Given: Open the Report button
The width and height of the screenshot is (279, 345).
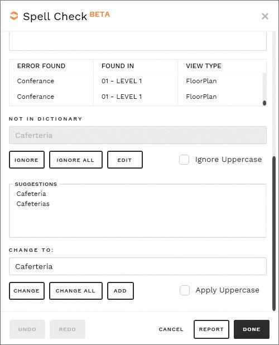Looking at the screenshot, I should [x=211, y=329].
